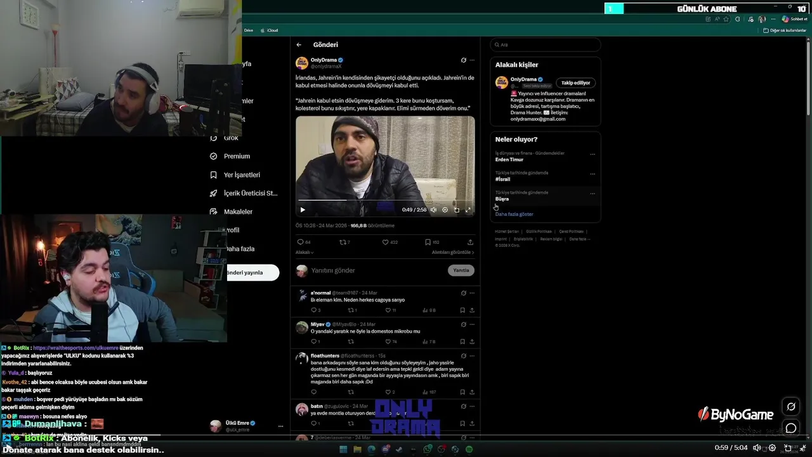Screen dimensions: 812x457
Task: Open more options on a'normal's reply
Action: tap(472, 293)
